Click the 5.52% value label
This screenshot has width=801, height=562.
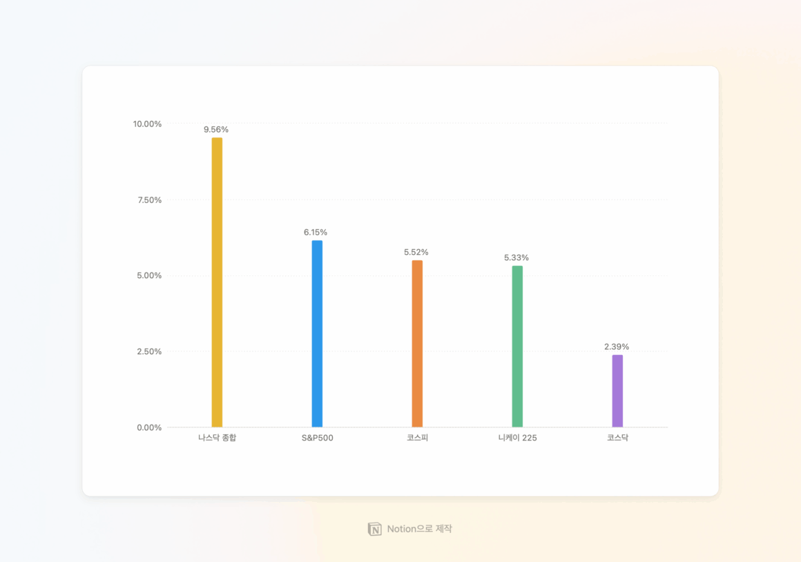(416, 252)
